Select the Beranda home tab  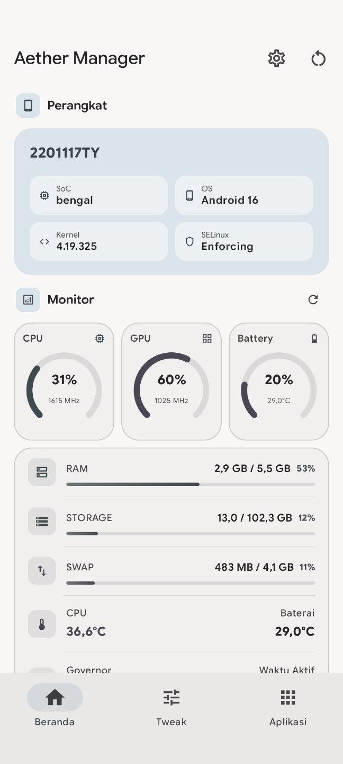click(55, 706)
